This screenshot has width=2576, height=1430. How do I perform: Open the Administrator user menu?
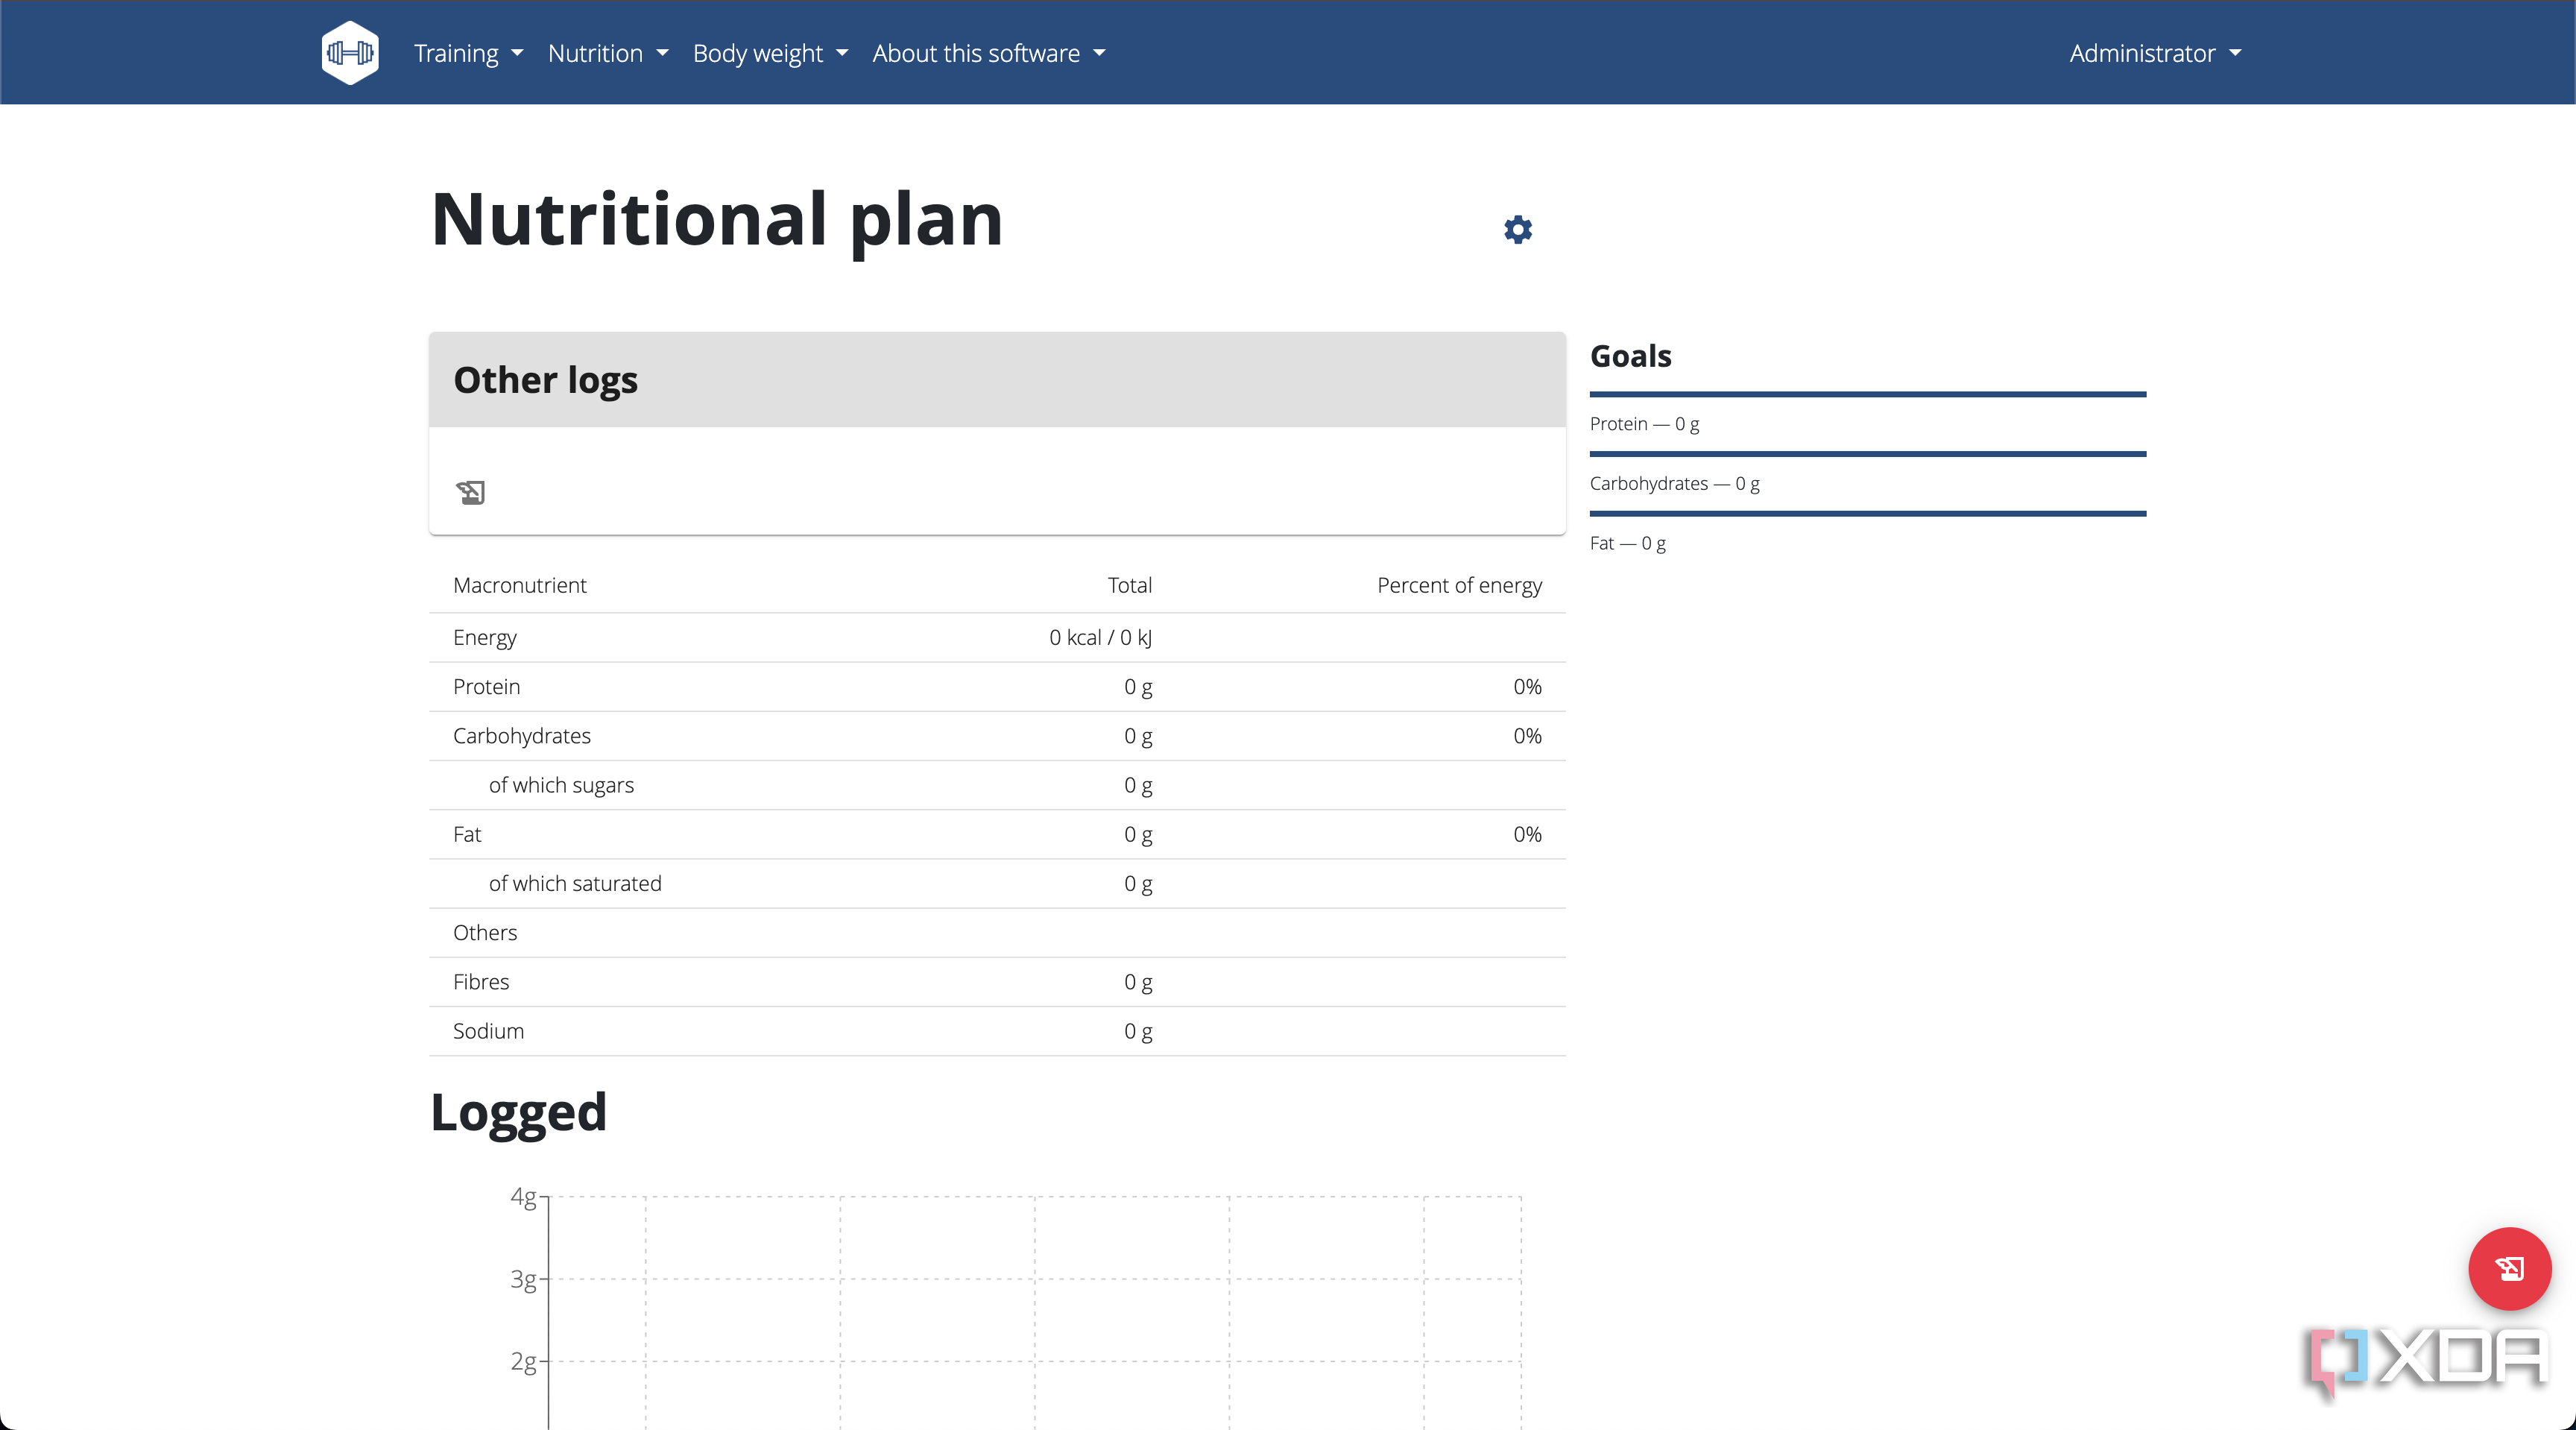click(x=2156, y=53)
